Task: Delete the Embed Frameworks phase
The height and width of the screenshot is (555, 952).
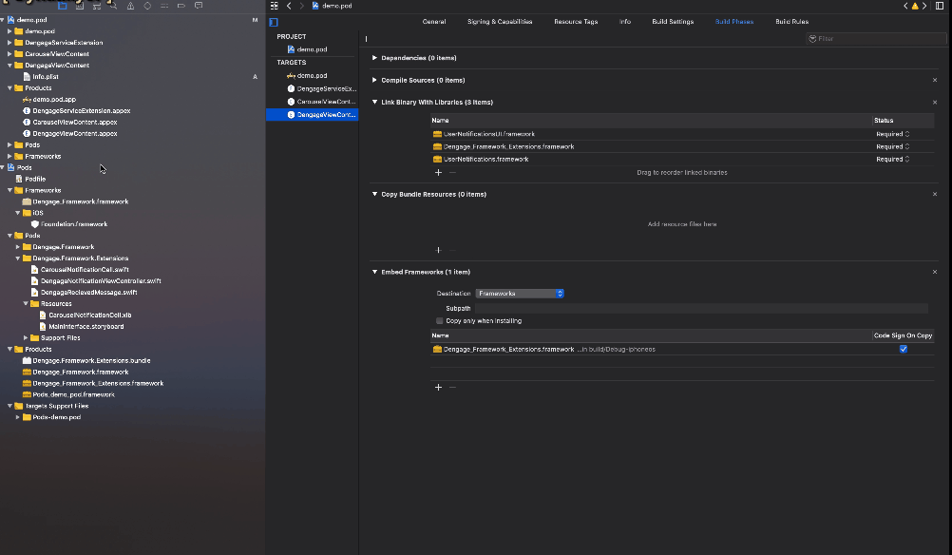Action: click(x=935, y=272)
